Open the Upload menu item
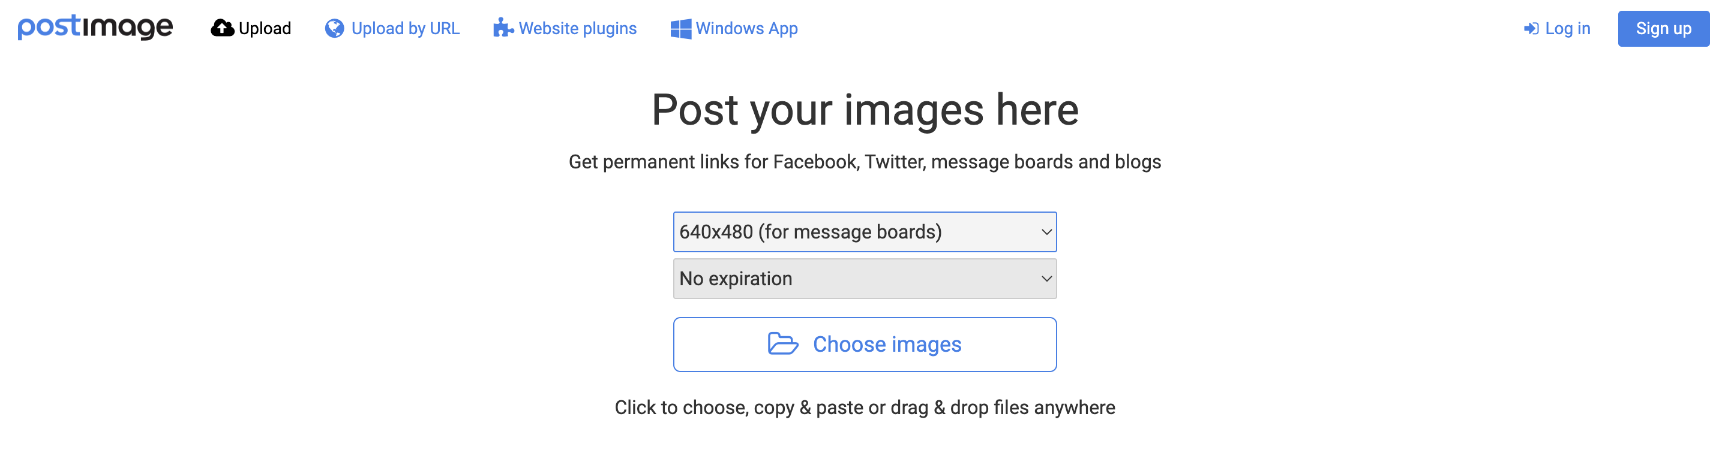 (264, 29)
